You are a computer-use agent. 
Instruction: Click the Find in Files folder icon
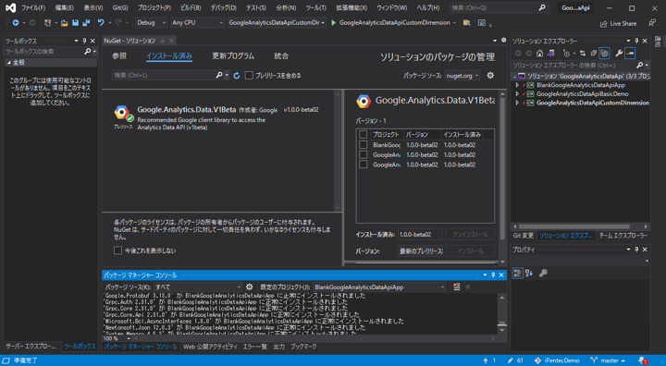point(467,23)
